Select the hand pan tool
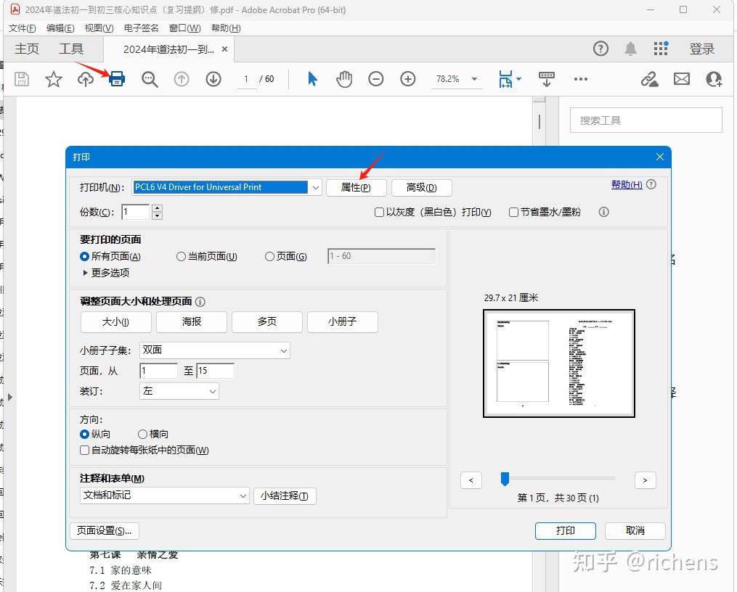 click(344, 79)
